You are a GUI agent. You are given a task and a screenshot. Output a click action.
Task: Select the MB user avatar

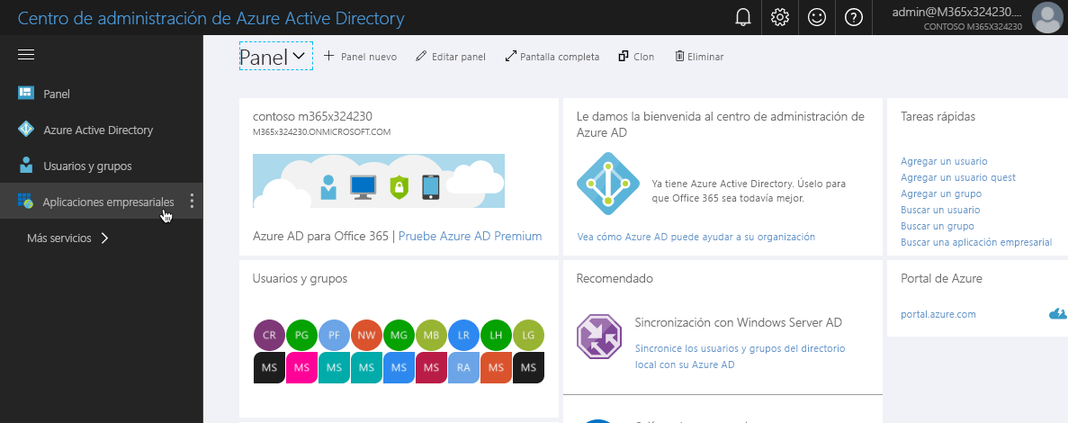tap(432, 336)
